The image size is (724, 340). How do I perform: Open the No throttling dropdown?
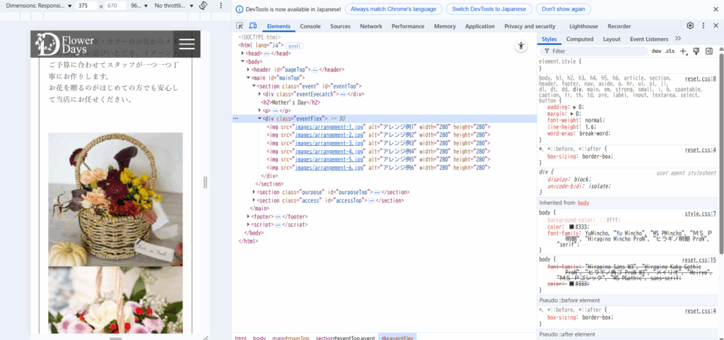[x=172, y=6]
